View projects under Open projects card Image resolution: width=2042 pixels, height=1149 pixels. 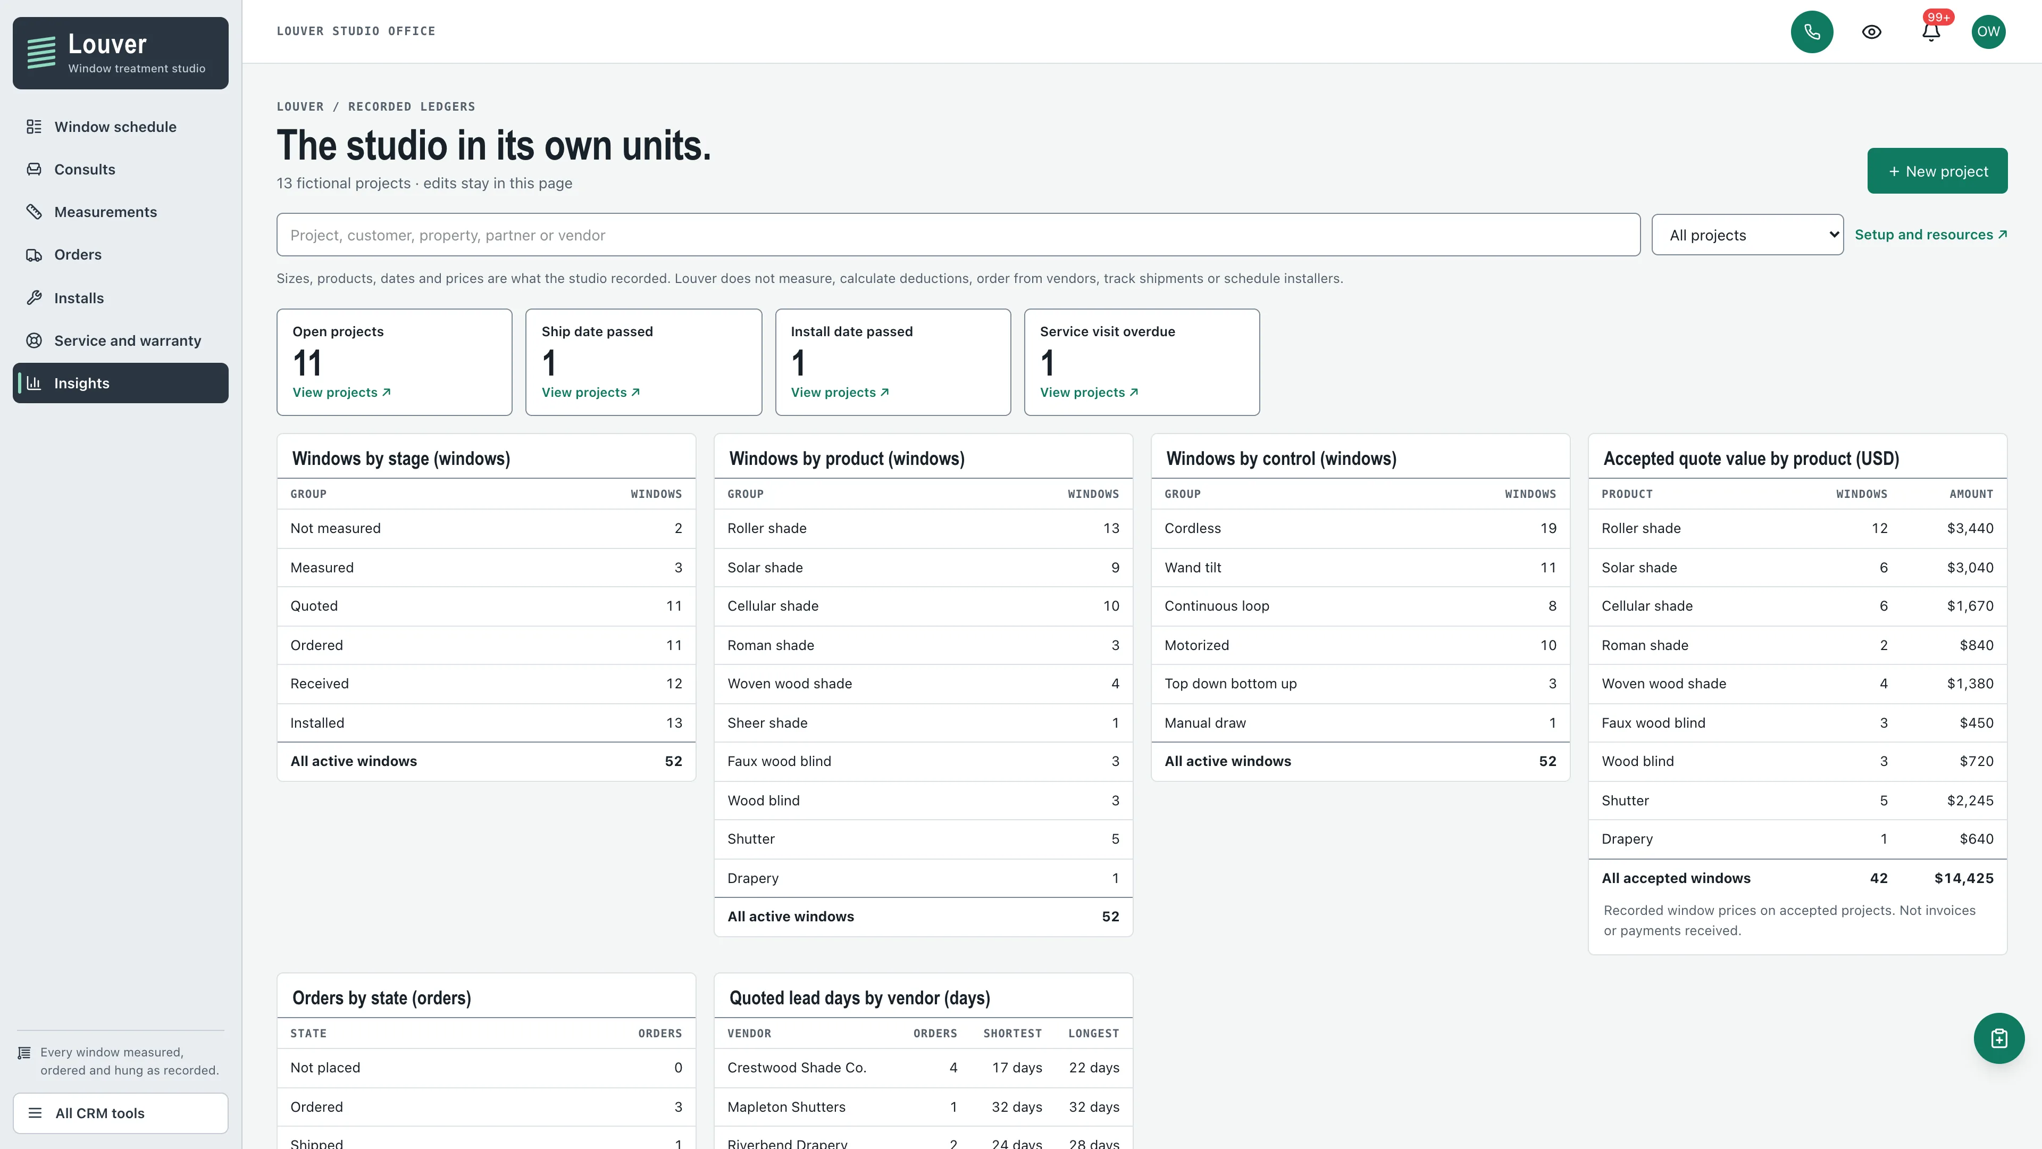[341, 393]
